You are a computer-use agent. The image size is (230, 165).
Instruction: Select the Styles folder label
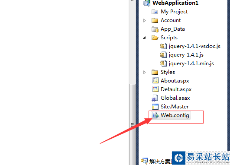point(168,72)
